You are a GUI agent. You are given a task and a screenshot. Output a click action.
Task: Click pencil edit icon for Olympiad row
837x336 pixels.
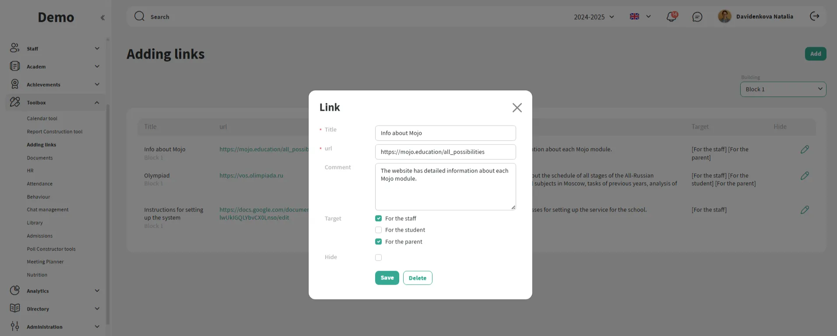[x=805, y=176]
